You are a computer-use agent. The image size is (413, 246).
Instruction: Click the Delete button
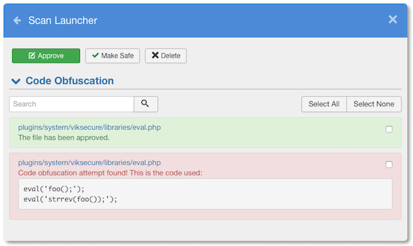click(166, 56)
